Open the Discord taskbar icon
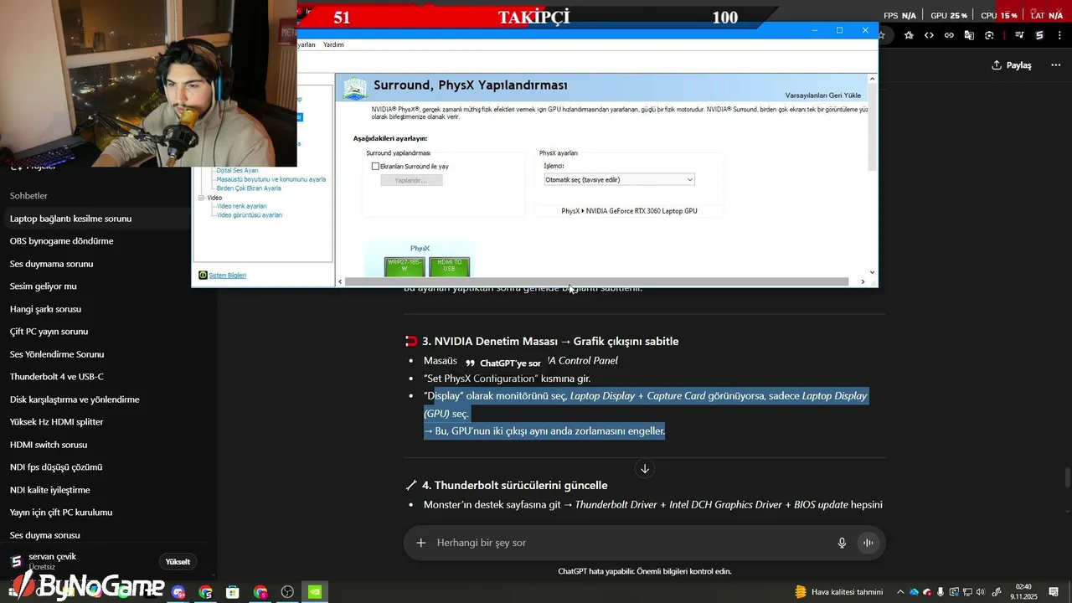 (178, 592)
